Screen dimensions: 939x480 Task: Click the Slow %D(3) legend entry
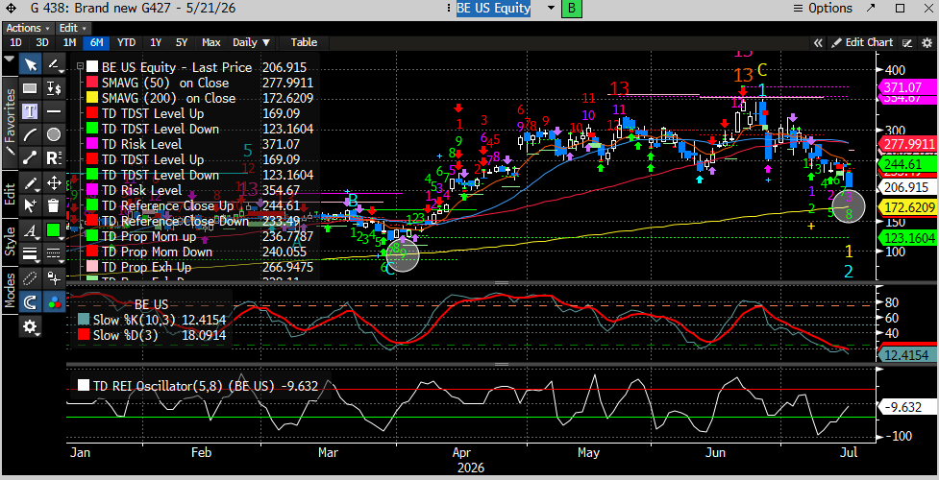click(x=154, y=335)
